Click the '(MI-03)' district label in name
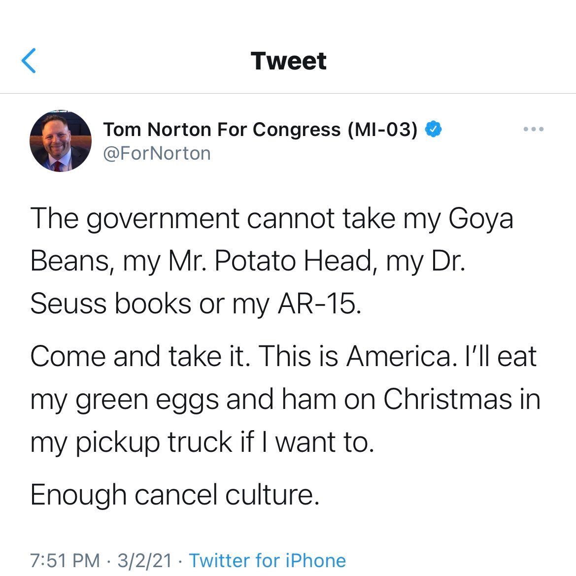This screenshot has width=576, height=576. (x=383, y=130)
